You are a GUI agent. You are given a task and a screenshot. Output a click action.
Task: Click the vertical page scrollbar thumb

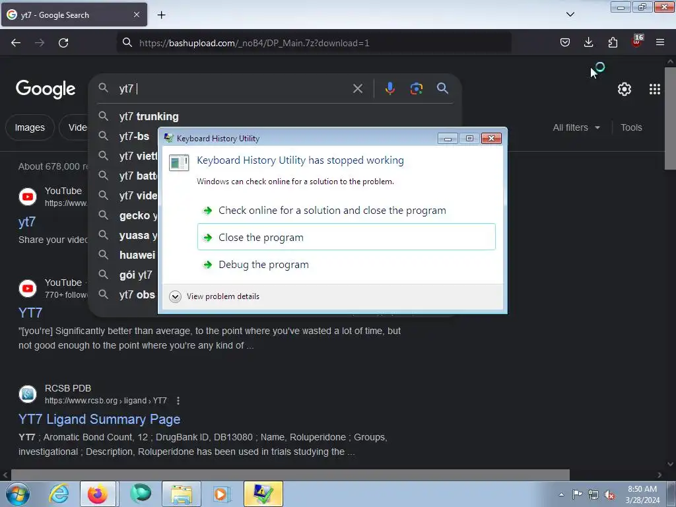tap(670, 119)
